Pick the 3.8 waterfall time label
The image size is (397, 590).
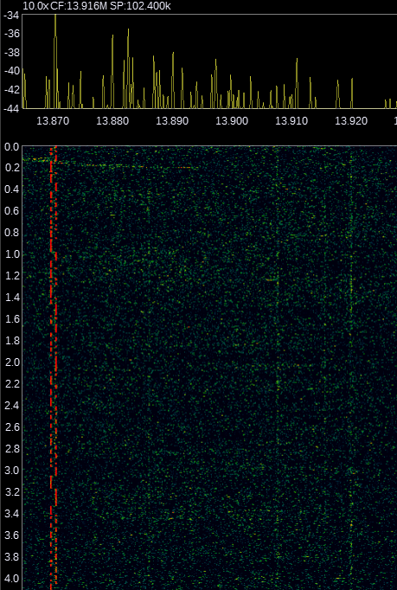click(x=11, y=557)
